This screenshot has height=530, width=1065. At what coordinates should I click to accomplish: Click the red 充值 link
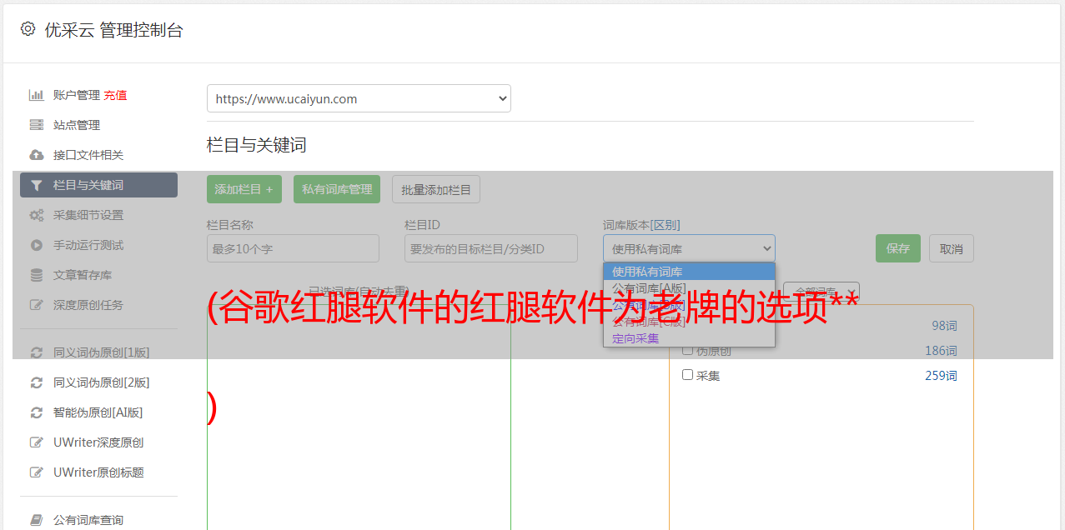coord(115,95)
